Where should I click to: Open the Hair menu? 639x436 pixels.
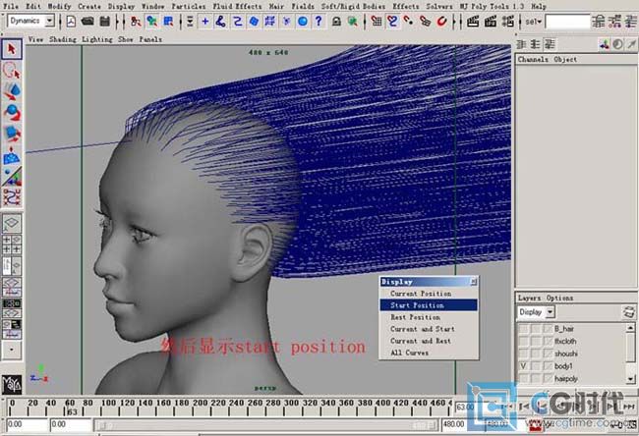tap(277, 6)
